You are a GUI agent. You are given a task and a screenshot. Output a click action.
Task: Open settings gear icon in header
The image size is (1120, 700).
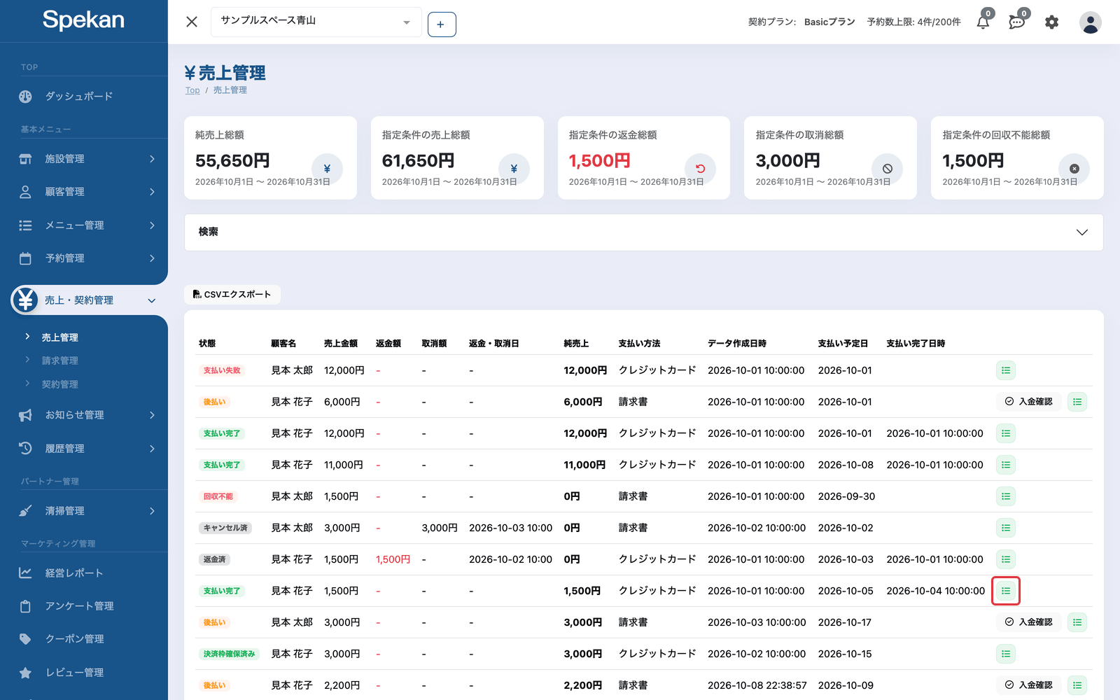tap(1051, 22)
